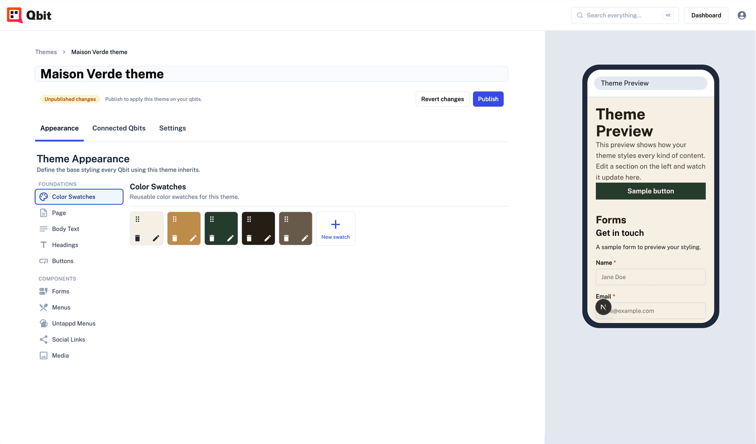
Task: Open the Media section
Action: tap(79, 356)
